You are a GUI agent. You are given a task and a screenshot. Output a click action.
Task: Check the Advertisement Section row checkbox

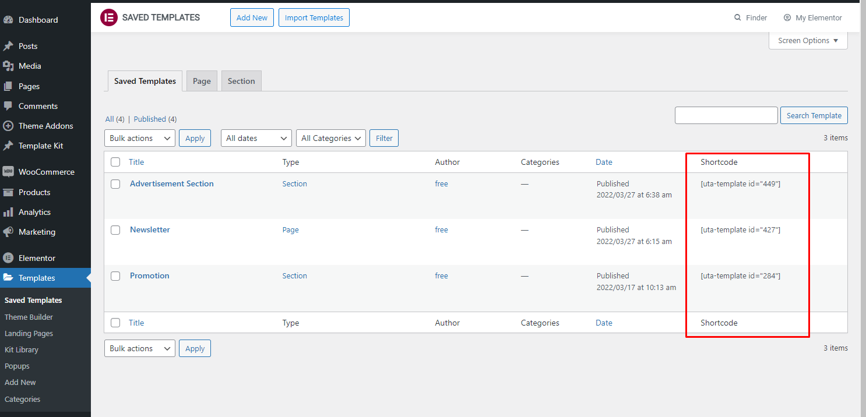click(x=115, y=184)
